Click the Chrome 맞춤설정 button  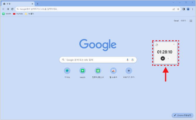pyautogui.click(x=182, y=115)
